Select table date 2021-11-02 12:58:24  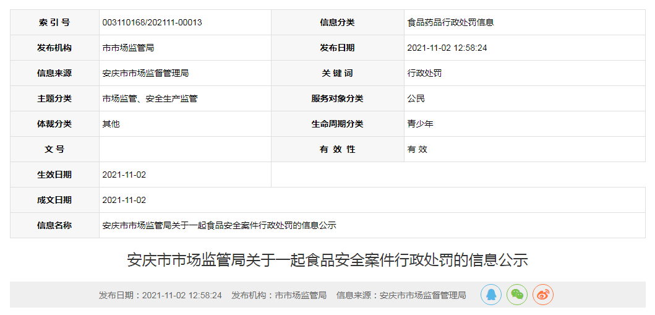point(447,48)
